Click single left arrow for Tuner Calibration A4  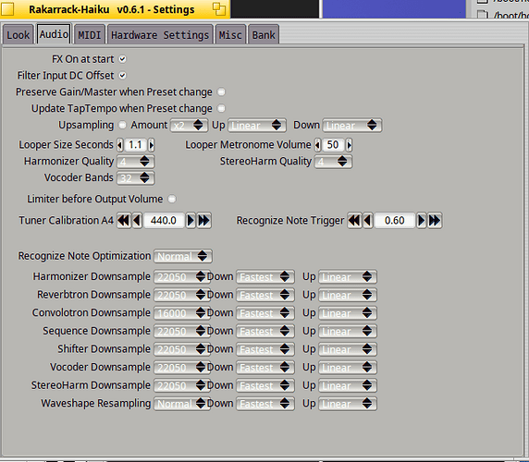pyautogui.click(x=137, y=221)
